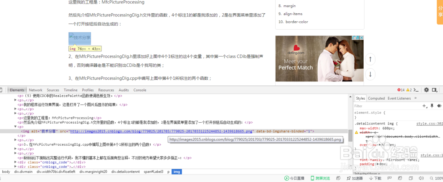Click the 下载 download arrow icon
This screenshot has height=182, width=443.
coord(371,178)
